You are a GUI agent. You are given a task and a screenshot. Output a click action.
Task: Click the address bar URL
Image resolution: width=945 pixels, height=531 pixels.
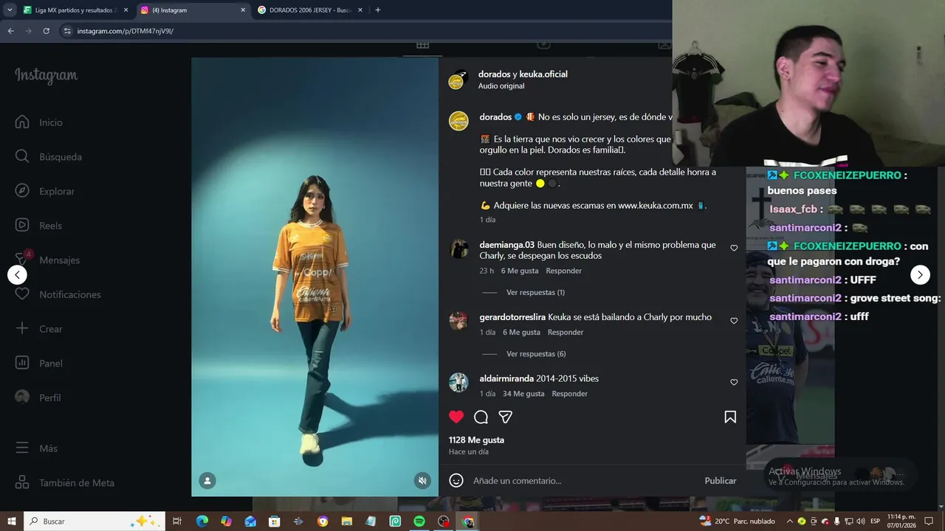[x=126, y=31]
